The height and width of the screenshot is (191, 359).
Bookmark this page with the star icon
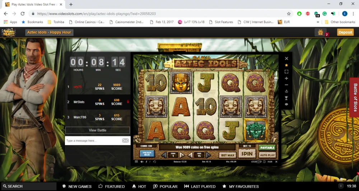pyautogui.click(x=289, y=14)
